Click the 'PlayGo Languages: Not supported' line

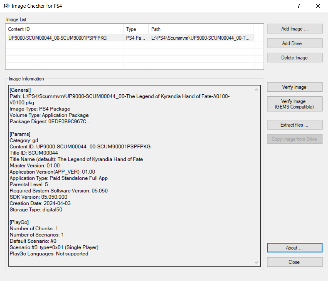click(x=49, y=254)
